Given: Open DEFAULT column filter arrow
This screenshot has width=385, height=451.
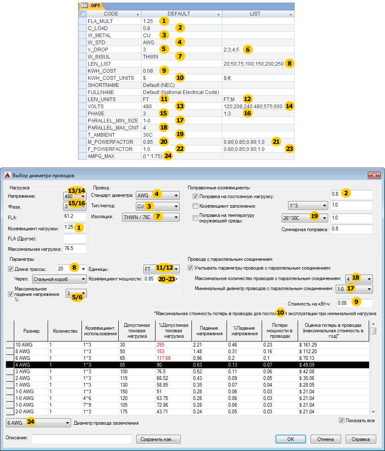Looking at the screenshot, I should (218, 14).
